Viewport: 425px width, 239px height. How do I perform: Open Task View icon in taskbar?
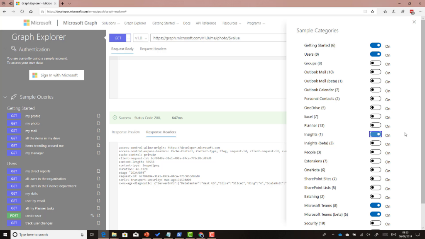pyautogui.click(x=92, y=234)
